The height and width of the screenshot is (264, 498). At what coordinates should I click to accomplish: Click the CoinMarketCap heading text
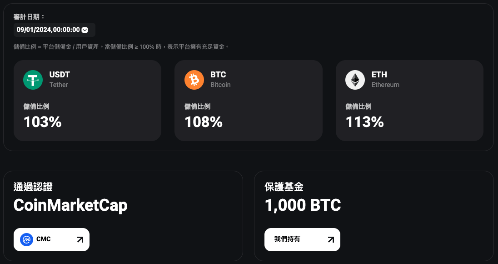70,205
